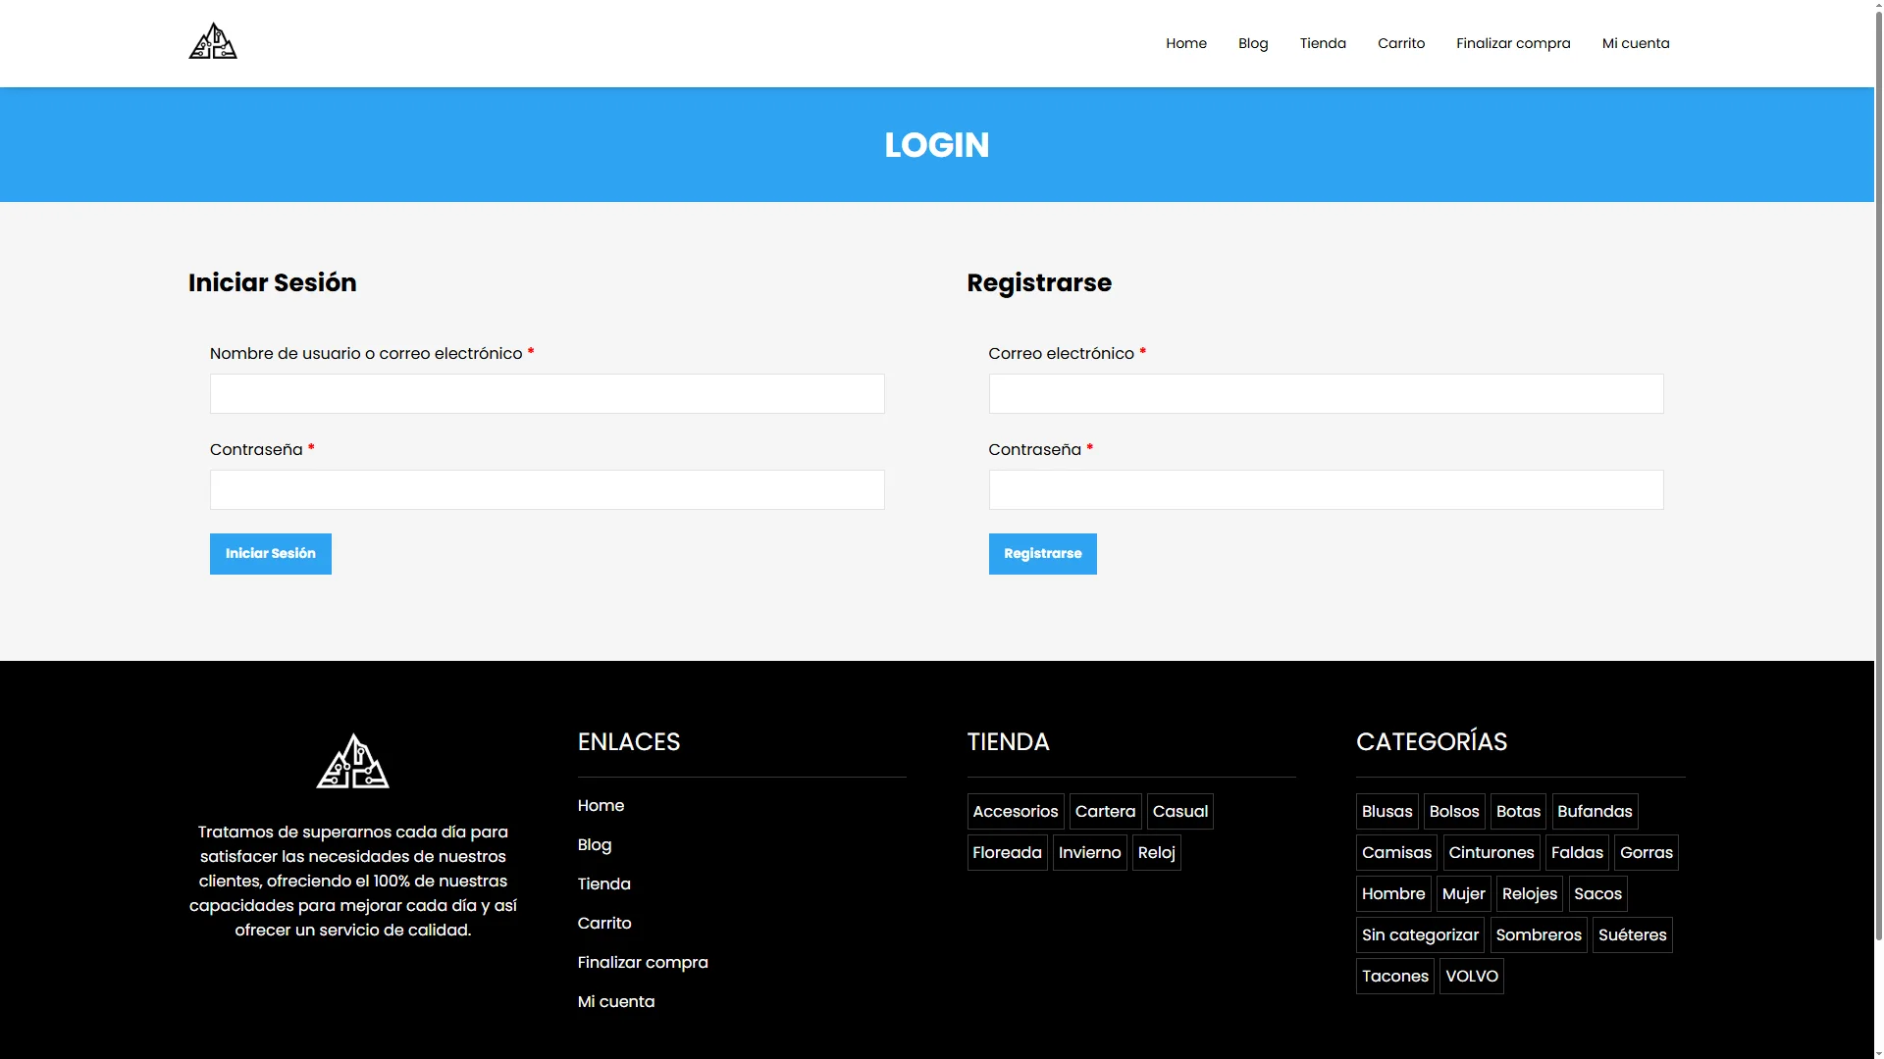Select the Casual tag
The width and height of the screenshot is (1884, 1059).
tap(1180, 811)
